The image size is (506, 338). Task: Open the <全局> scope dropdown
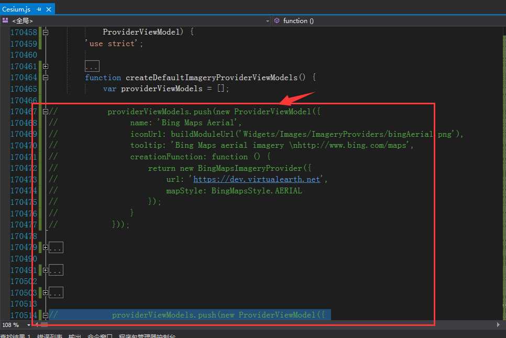click(136, 20)
